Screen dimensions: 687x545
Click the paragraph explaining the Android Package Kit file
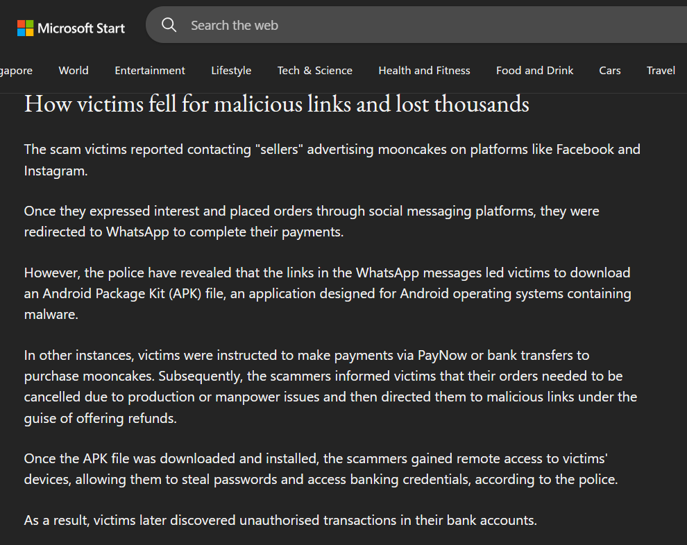pos(327,293)
